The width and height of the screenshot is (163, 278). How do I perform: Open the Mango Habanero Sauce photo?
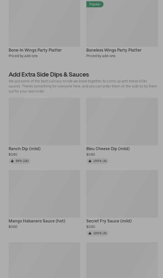coord(44,194)
